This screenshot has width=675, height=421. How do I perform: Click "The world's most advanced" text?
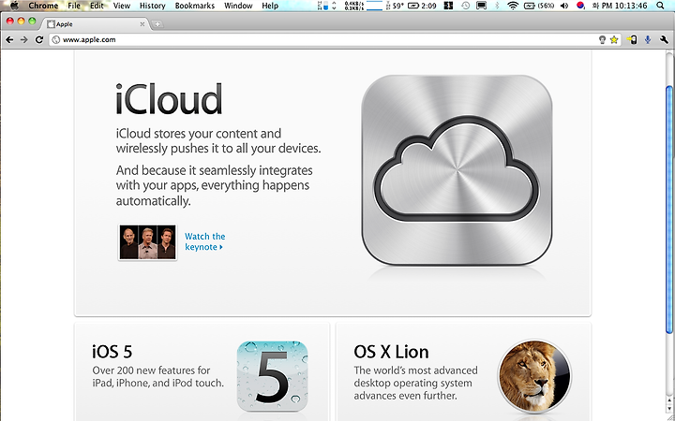pos(415,370)
